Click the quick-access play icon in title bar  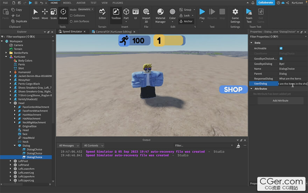[30, 3]
